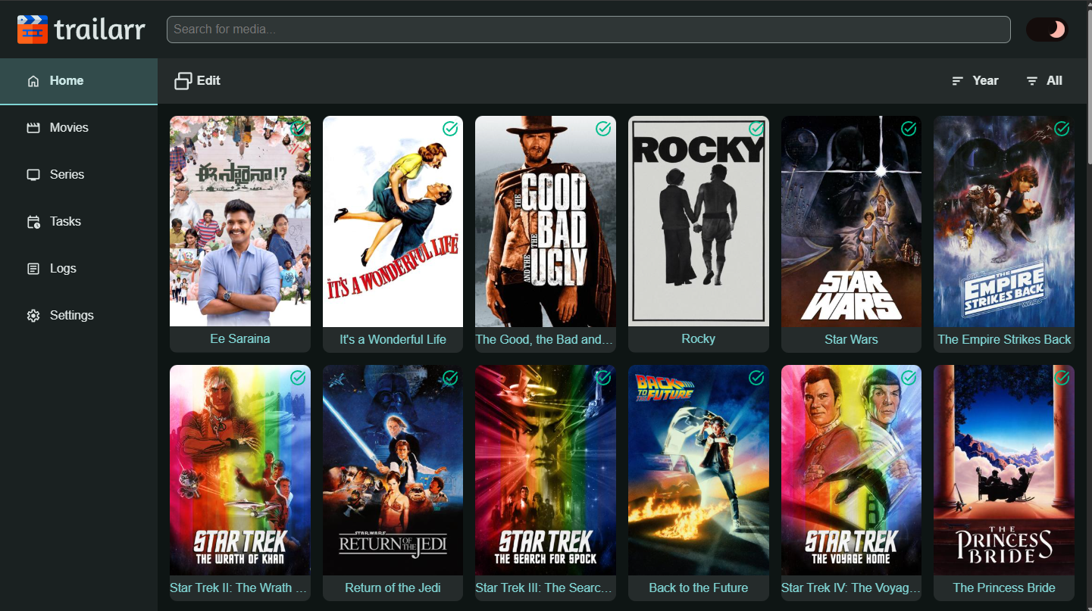
Task: Open The Princess Bride title link
Action: click(1004, 588)
